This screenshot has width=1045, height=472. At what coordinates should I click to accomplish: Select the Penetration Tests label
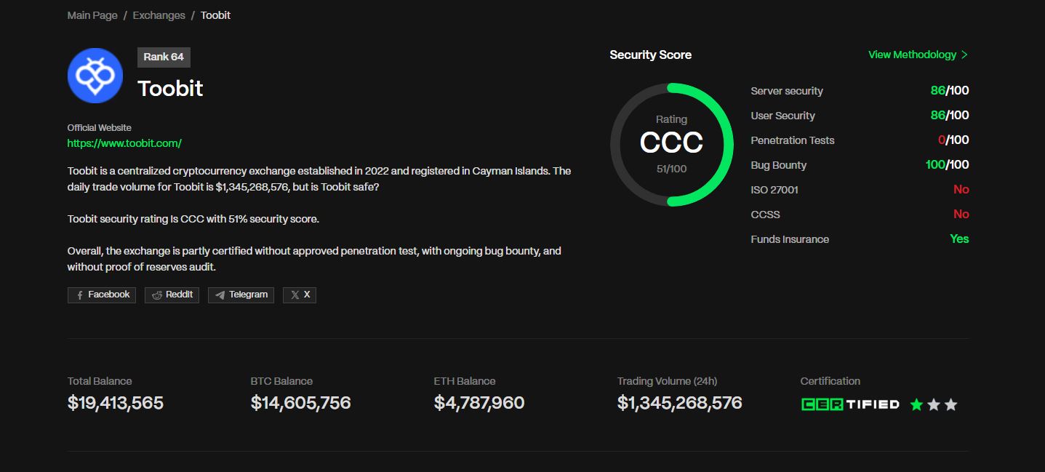pyautogui.click(x=793, y=140)
